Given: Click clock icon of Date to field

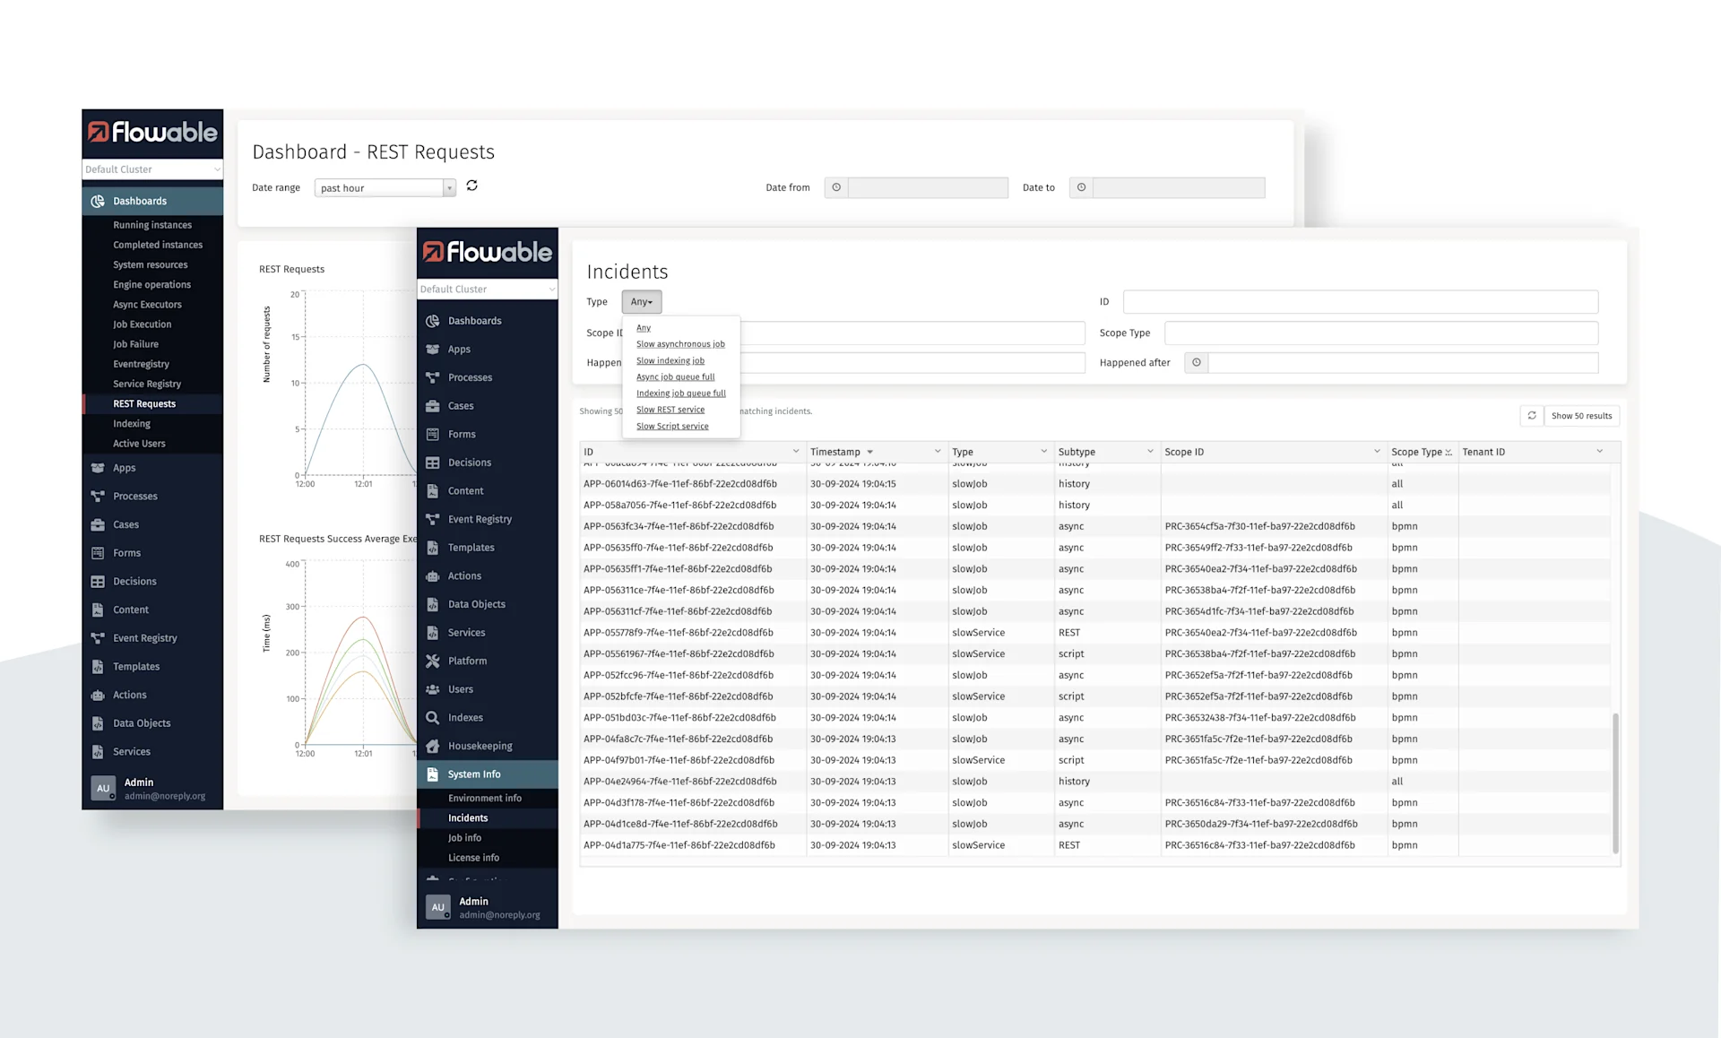Looking at the screenshot, I should tap(1081, 187).
